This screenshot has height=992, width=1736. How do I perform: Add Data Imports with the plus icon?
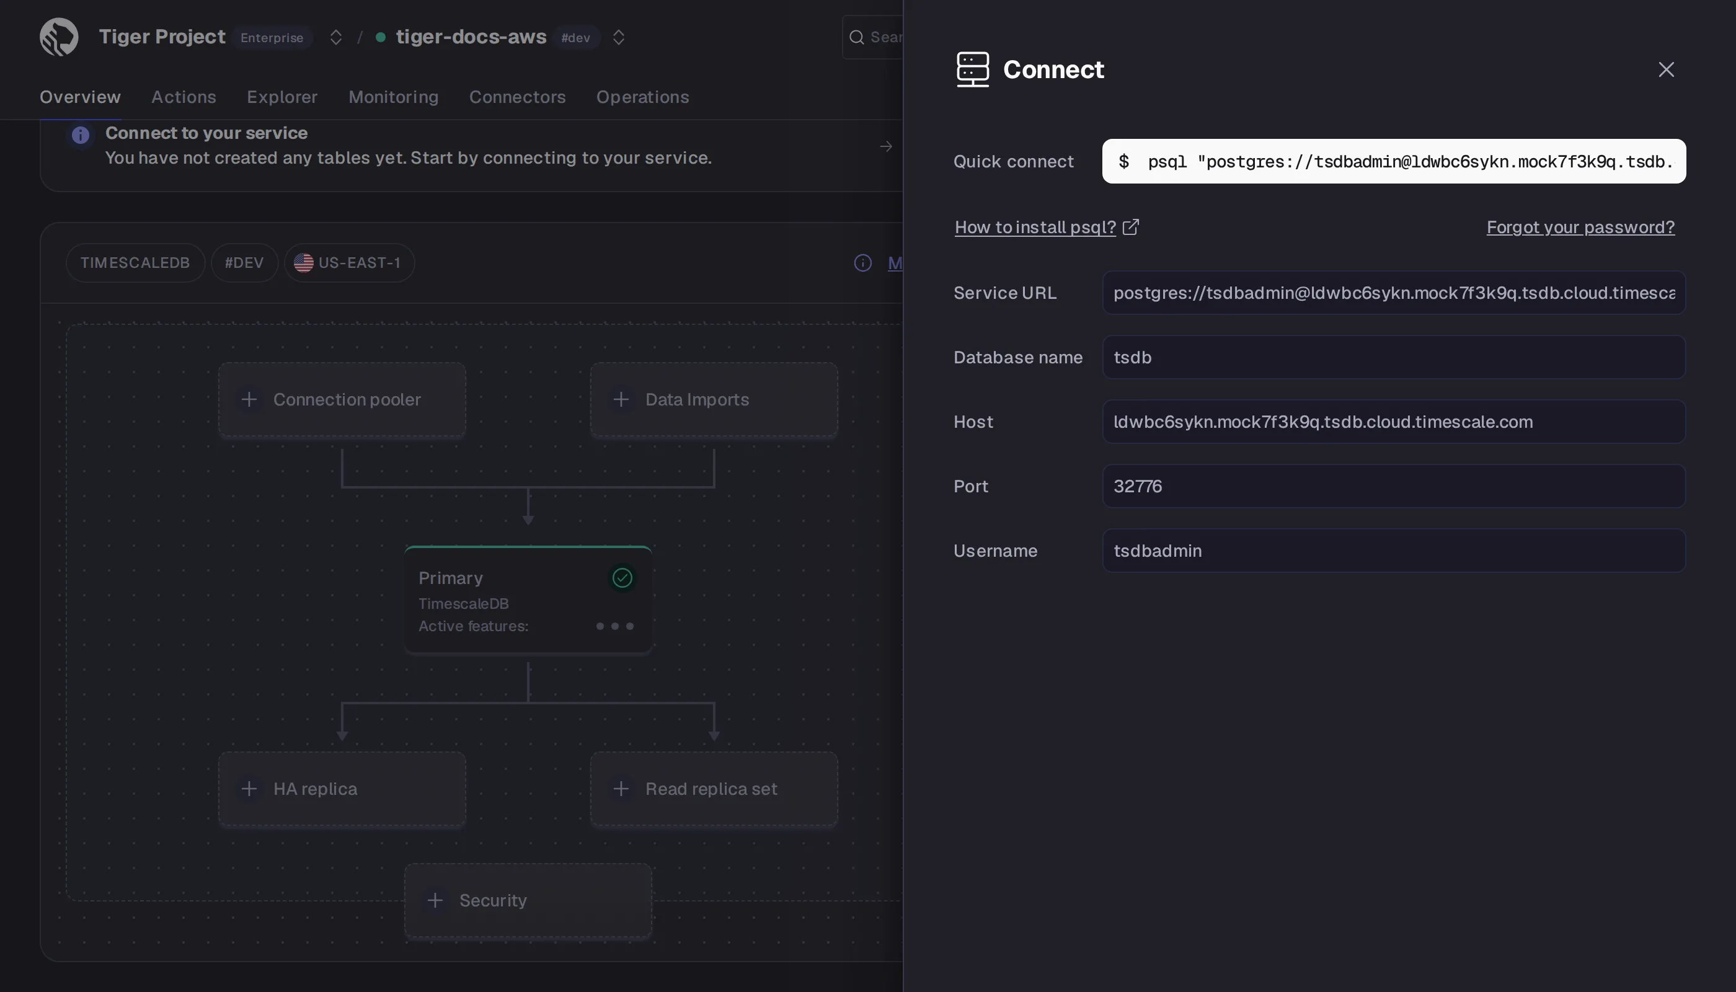click(x=621, y=399)
